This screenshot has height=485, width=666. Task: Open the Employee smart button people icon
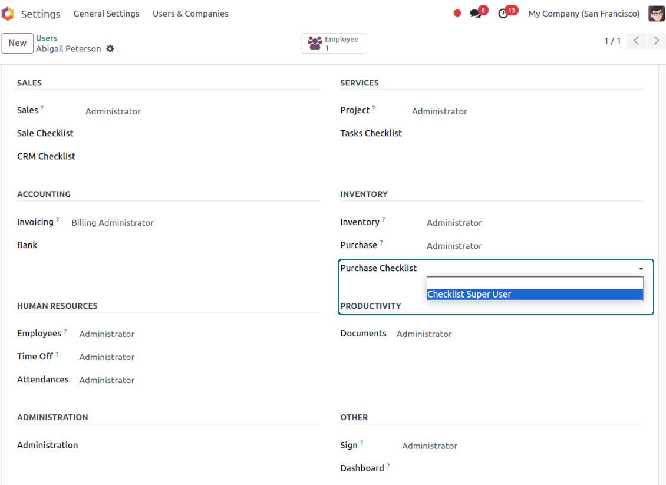[x=316, y=41]
